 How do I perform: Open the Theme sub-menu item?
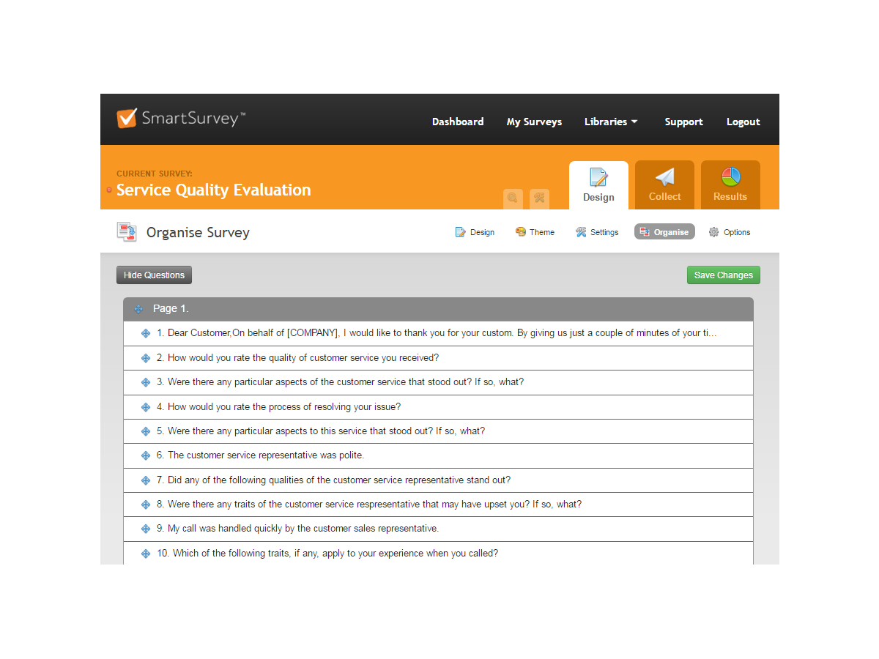[x=535, y=232]
